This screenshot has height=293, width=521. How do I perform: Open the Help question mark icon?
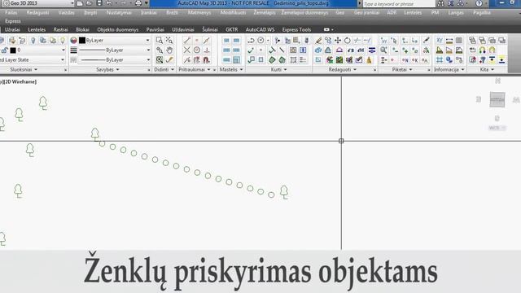click(479, 3)
